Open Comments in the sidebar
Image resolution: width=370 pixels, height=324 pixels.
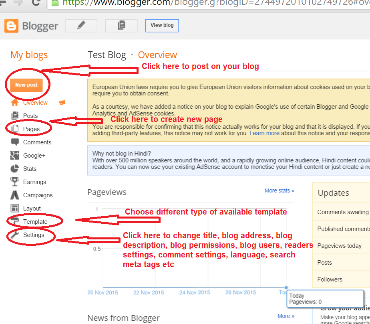click(37, 142)
